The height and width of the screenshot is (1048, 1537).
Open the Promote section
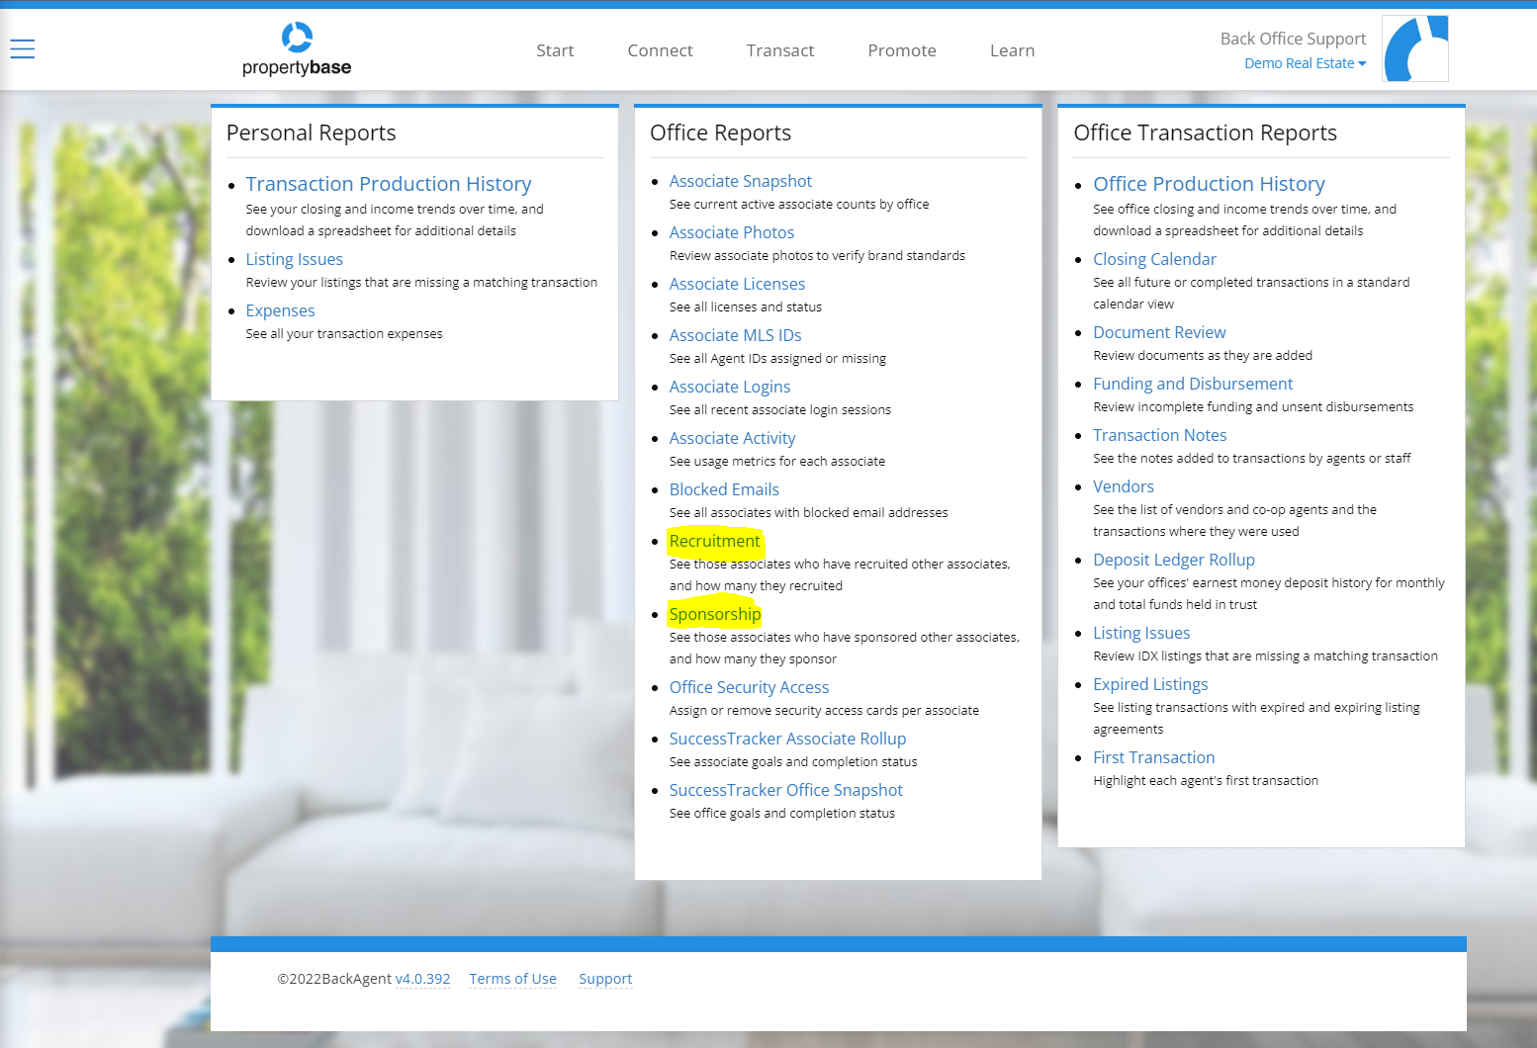tap(901, 49)
